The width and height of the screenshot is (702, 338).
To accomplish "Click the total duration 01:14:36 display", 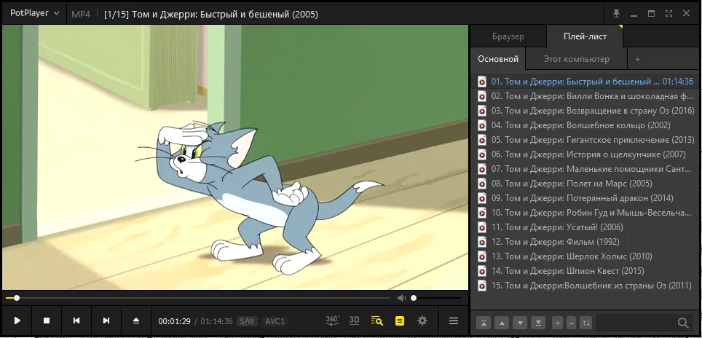I will tap(217, 321).
